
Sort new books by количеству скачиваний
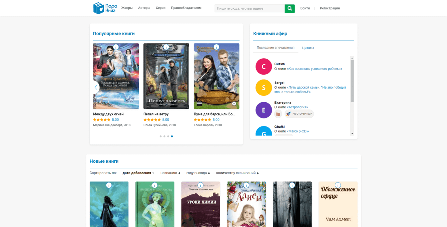coord(238,173)
